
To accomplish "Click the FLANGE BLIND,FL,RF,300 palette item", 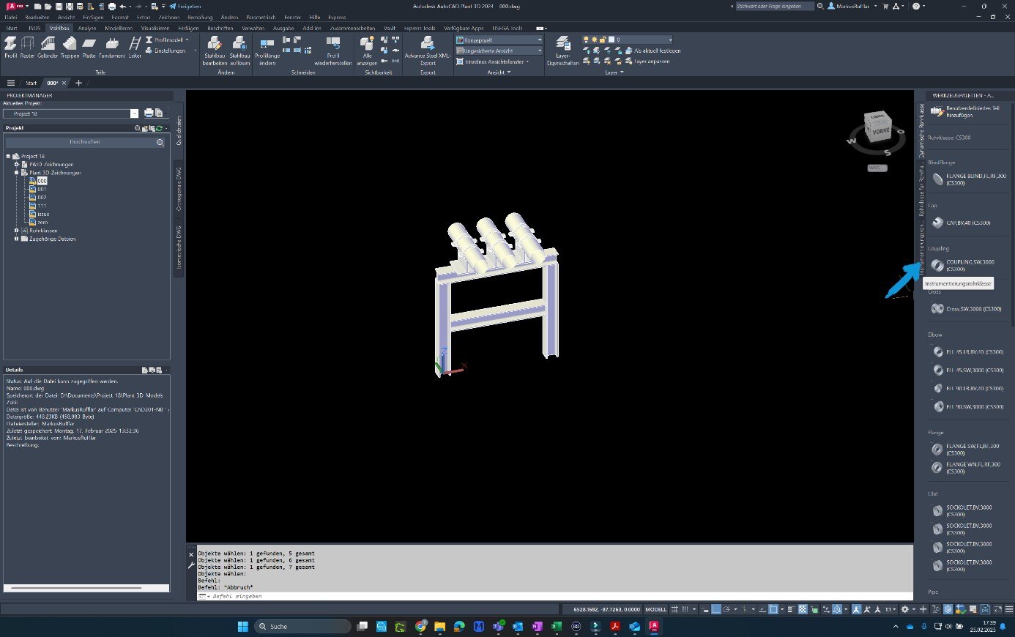I will click(x=968, y=179).
